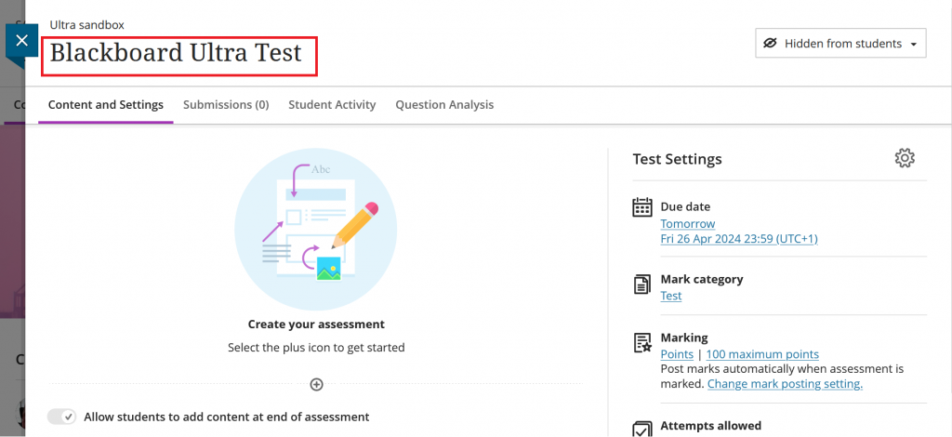Click the Mark category document icon

641,285
